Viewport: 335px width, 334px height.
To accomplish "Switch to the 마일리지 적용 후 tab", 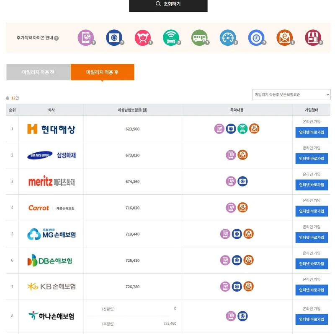I will click(x=102, y=72).
